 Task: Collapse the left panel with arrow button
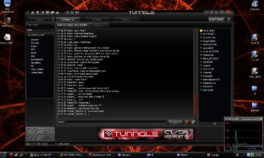point(53,19)
